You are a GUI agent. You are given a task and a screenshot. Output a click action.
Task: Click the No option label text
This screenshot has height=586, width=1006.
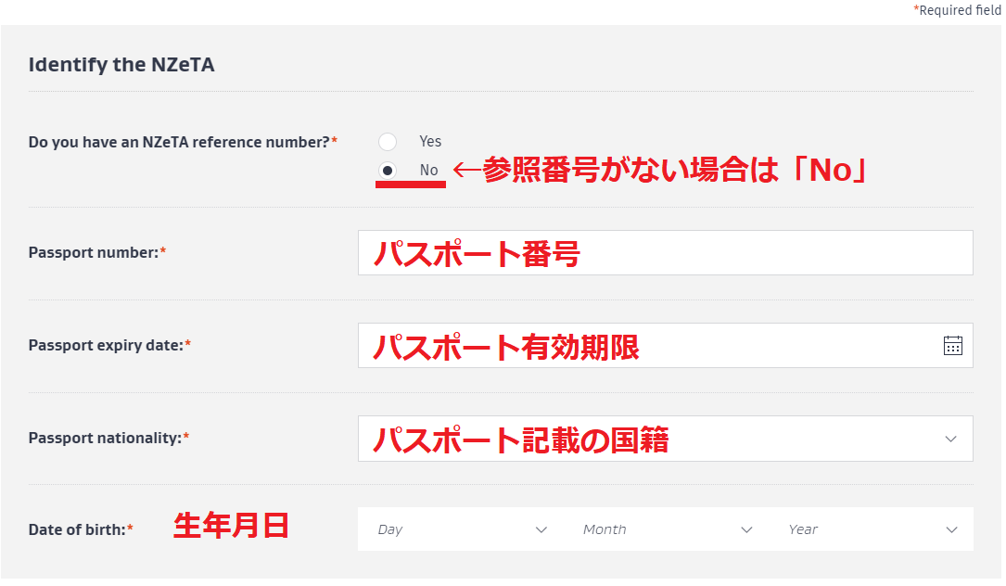(x=428, y=170)
